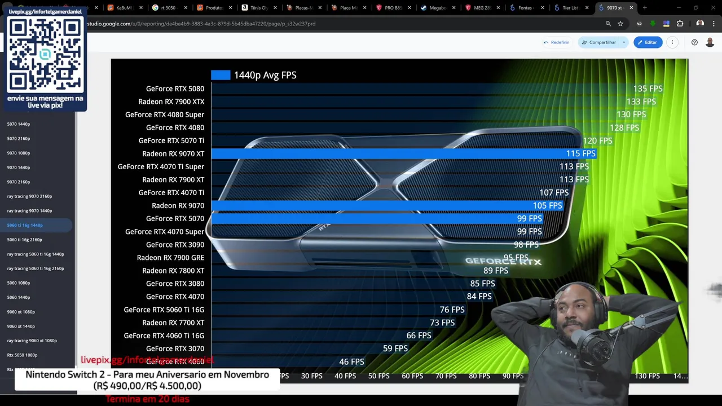Switch to the MEG Z89 browser tab
722x406 pixels.
482,8
